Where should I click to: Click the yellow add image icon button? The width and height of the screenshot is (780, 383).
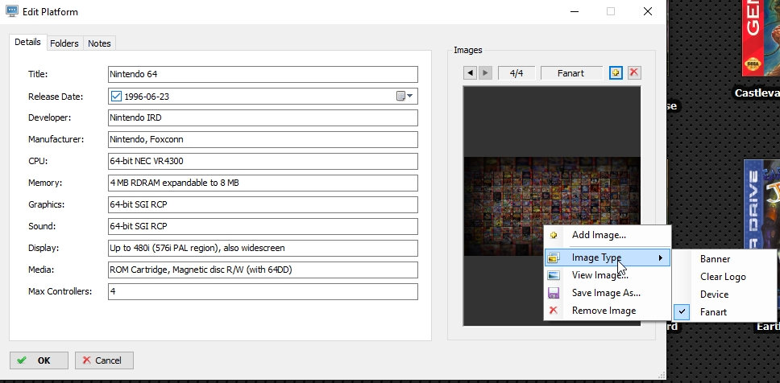pos(616,73)
